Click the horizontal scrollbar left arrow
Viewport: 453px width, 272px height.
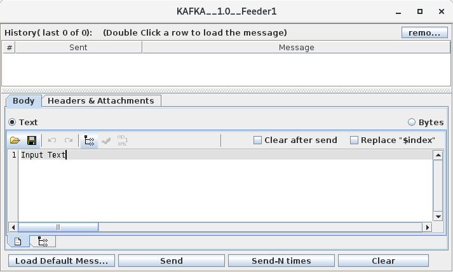coord(13,228)
